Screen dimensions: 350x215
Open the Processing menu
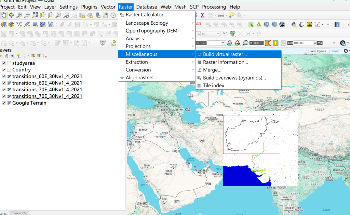214,7
